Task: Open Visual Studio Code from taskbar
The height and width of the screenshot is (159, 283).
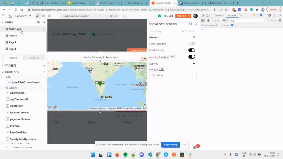Action: click(x=150, y=155)
